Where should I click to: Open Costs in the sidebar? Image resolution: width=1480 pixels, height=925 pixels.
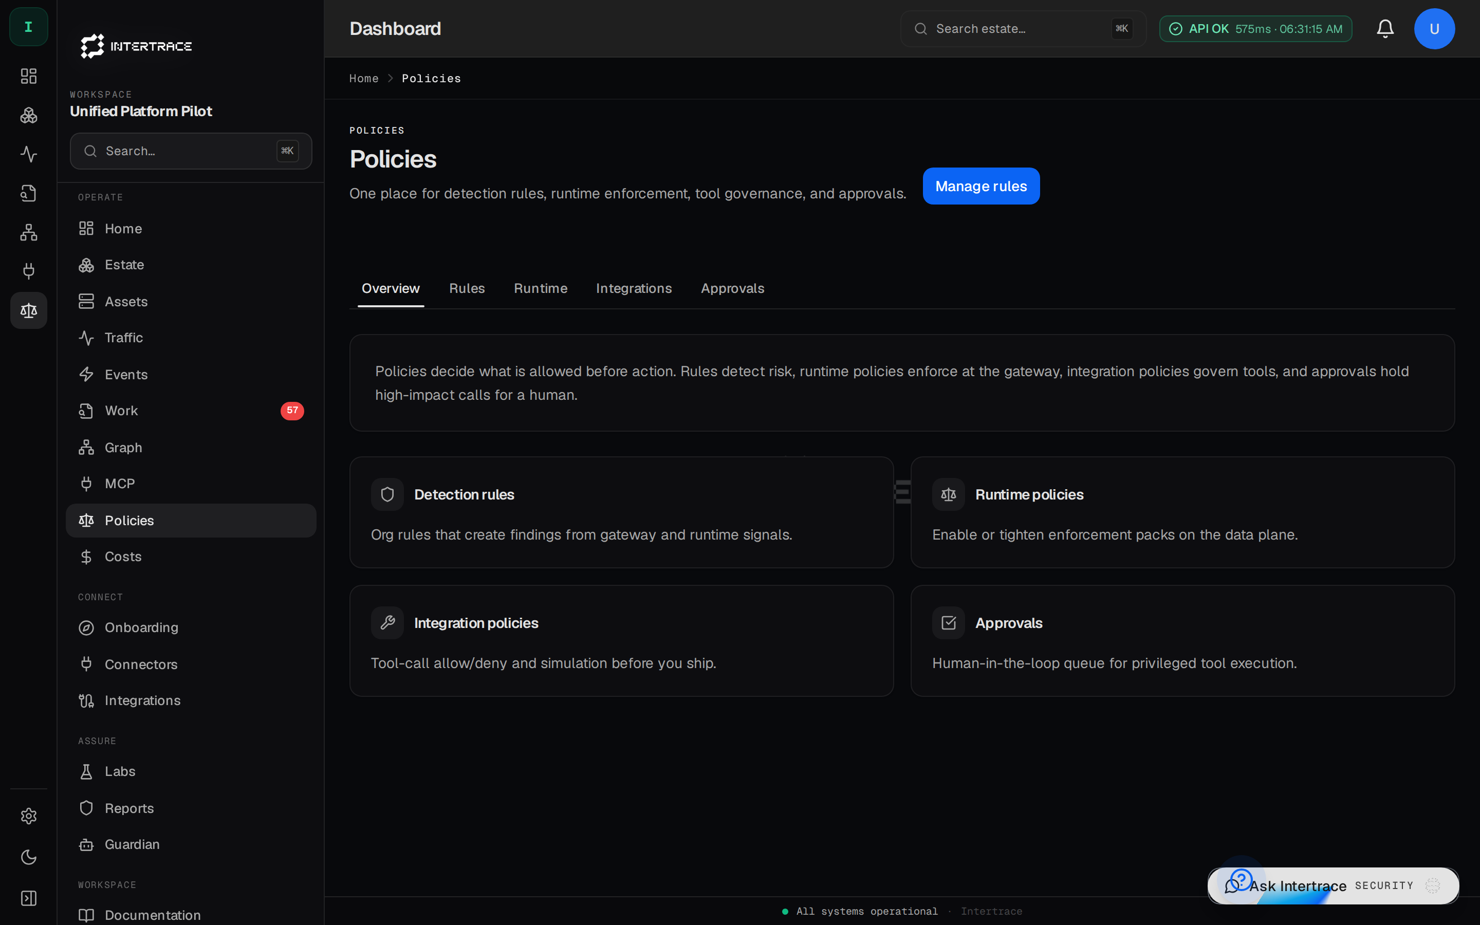coord(191,557)
